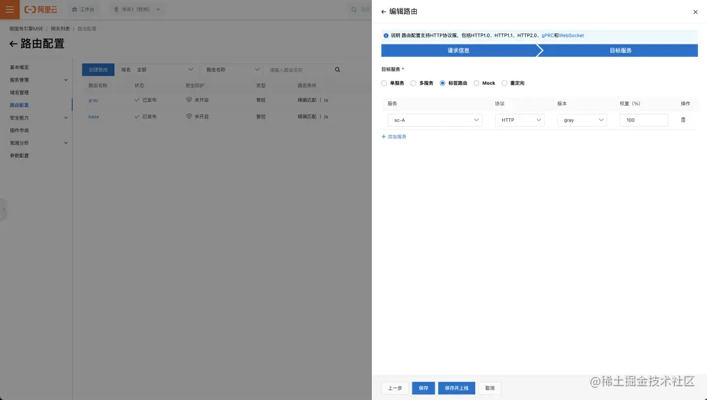Go back using arrow beside 编辑路由
This screenshot has width=707, height=400.
(384, 12)
